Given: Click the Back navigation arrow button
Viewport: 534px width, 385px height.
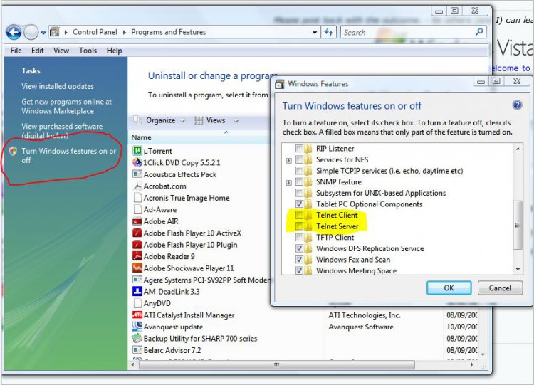Looking at the screenshot, I should [x=14, y=33].
